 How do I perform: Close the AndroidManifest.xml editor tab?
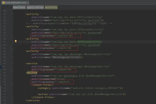[28, 3]
